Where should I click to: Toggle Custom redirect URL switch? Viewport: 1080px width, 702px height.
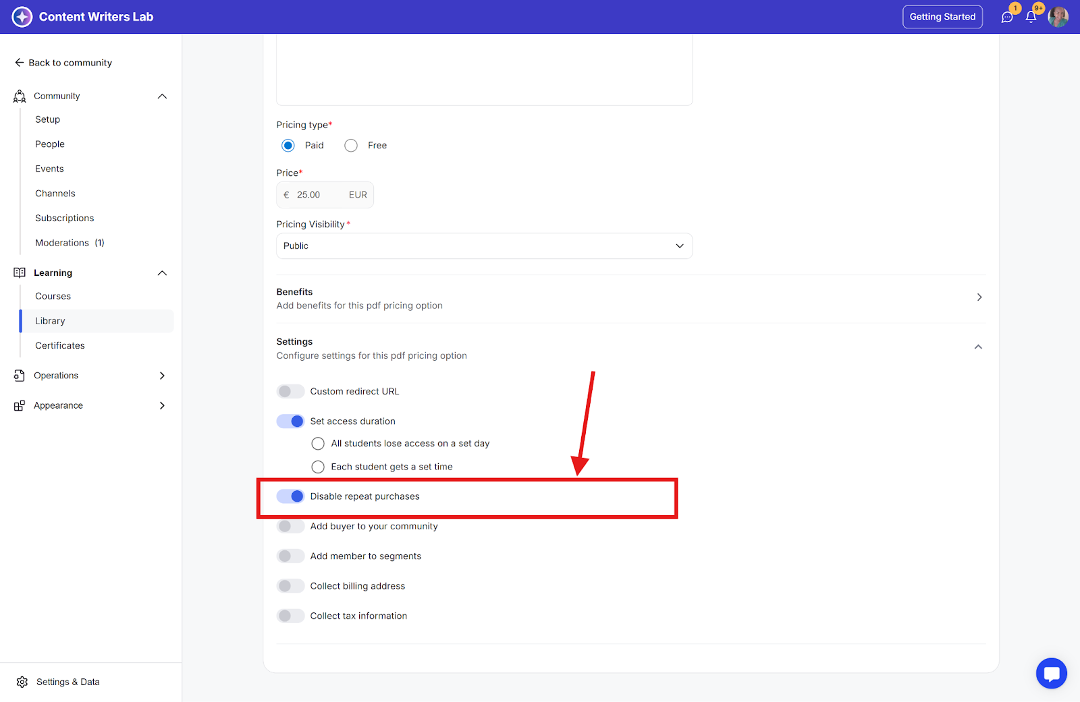click(x=290, y=392)
